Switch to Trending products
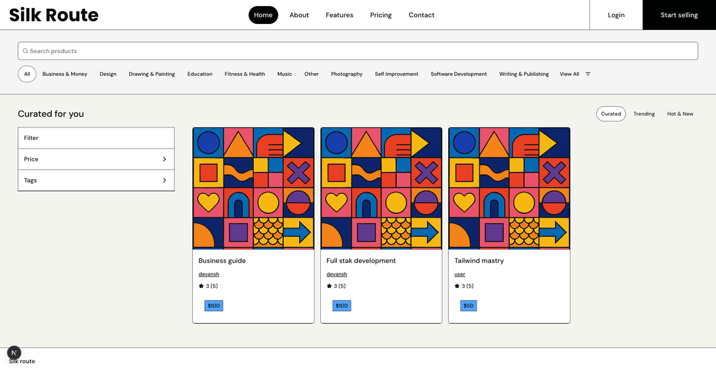This screenshot has height=375, width=716. [644, 114]
